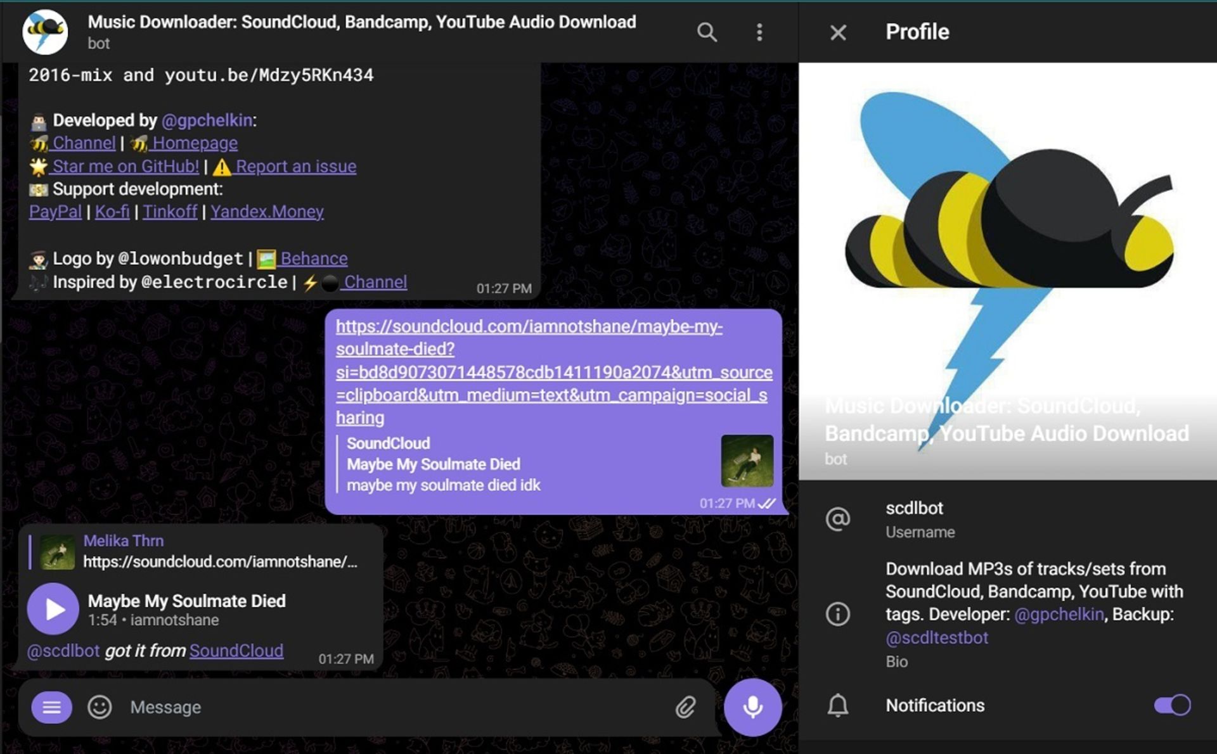Click the scdlbot username row
Viewport: 1217px width, 754px height.
point(1008,519)
